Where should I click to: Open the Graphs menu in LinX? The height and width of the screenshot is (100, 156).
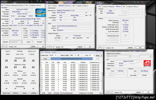tap(54, 52)
